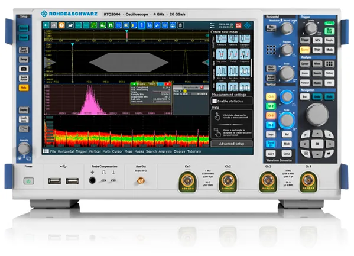Screen dimensions: 354x256
Task: Click the trash can delete icon in the toolbar
Action: coord(180,25)
